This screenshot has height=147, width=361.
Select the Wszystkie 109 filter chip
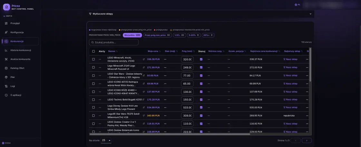pyautogui.click(x=132, y=35)
